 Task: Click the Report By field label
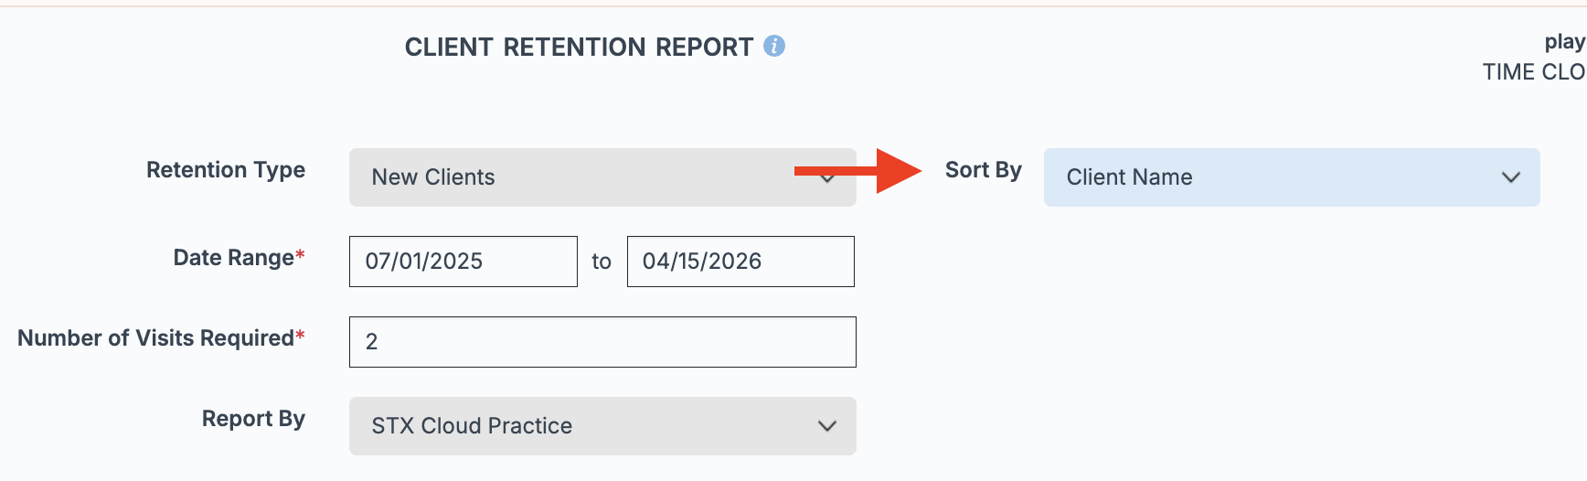tap(253, 419)
